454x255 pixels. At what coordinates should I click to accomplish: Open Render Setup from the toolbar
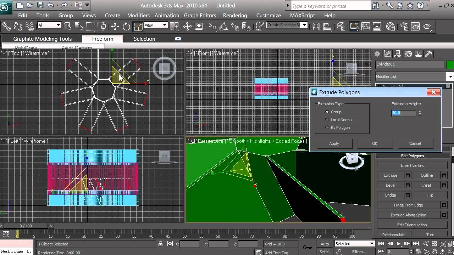click(x=403, y=26)
